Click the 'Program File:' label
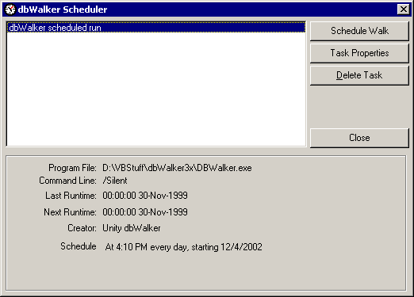The width and height of the screenshot is (414, 297). point(72,168)
